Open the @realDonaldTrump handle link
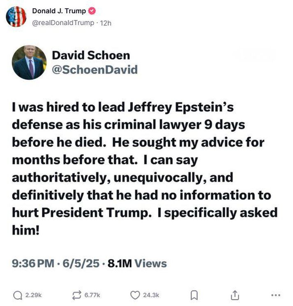The width and height of the screenshot is (293, 306). click(63, 23)
